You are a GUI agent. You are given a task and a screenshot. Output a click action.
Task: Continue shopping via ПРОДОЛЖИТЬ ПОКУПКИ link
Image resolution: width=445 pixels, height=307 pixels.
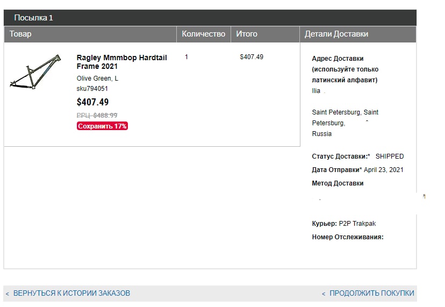click(372, 293)
